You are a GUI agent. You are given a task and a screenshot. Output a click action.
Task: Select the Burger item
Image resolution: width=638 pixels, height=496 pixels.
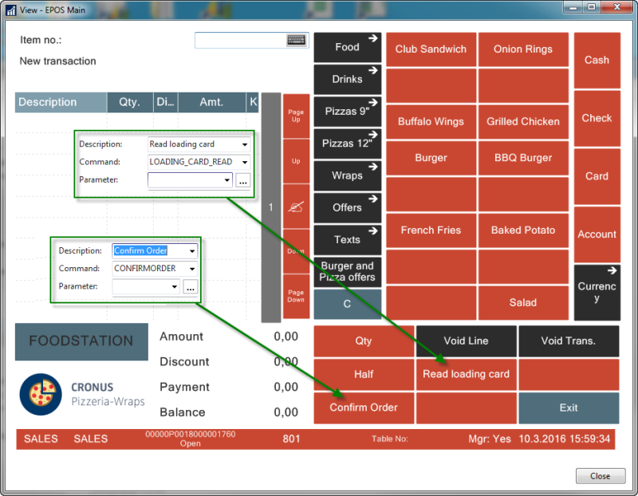[x=431, y=158]
